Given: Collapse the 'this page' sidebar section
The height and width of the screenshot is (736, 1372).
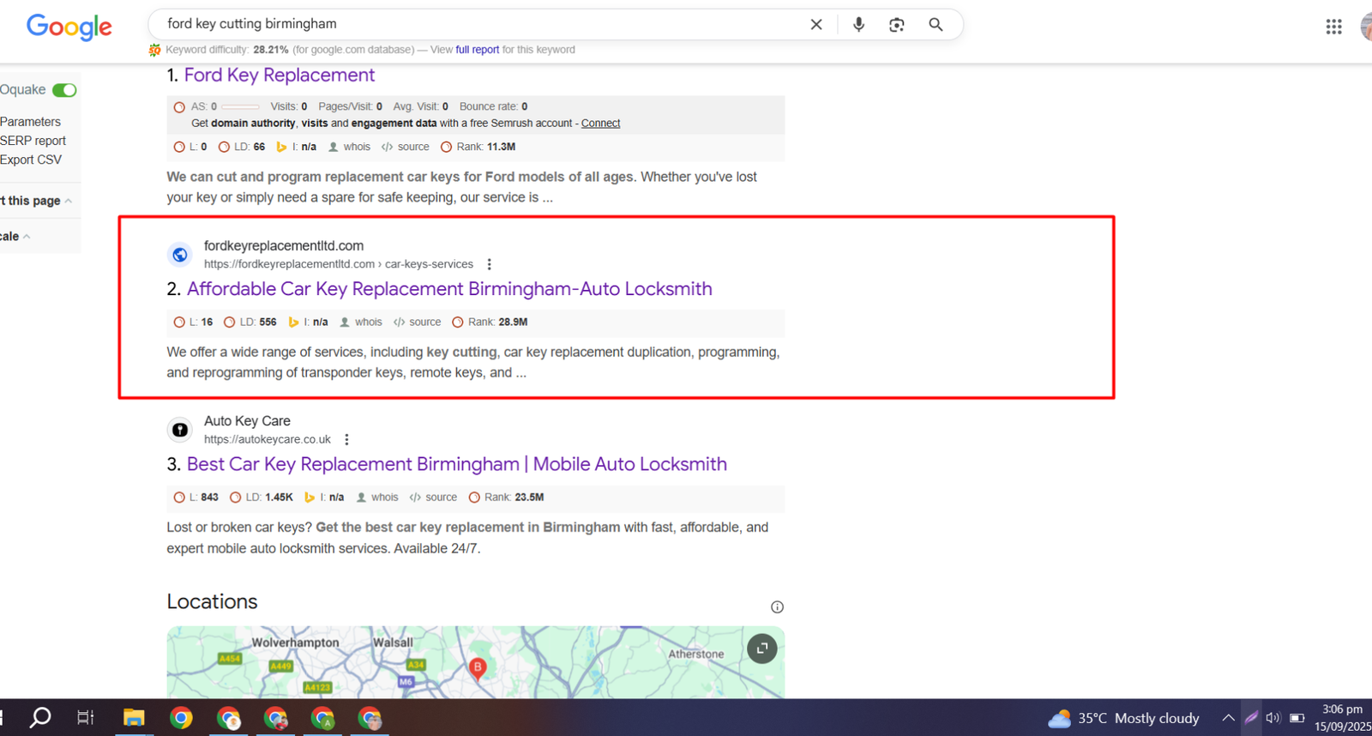Looking at the screenshot, I should (68, 201).
